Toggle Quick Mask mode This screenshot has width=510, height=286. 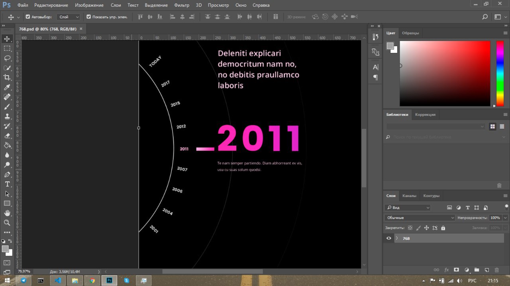point(7,263)
